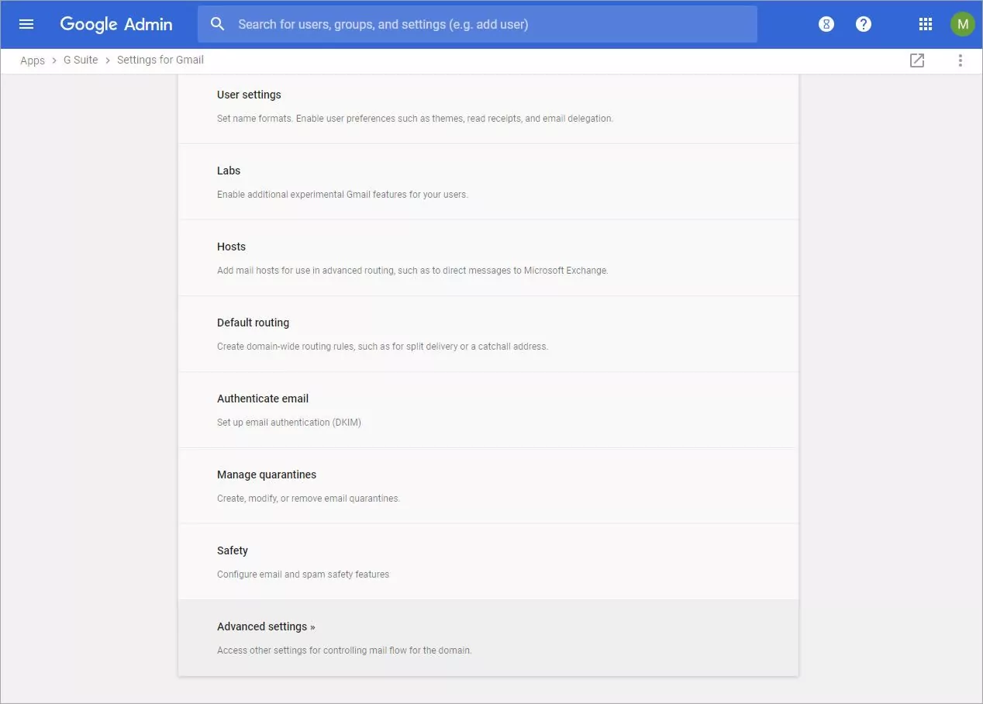
Task: Open the Google apps grid
Action: tap(925, 24)
